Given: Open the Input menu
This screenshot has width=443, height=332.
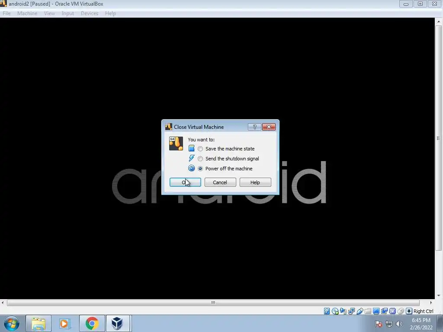Looking at the screenshot, I should [x=68, y=13].
